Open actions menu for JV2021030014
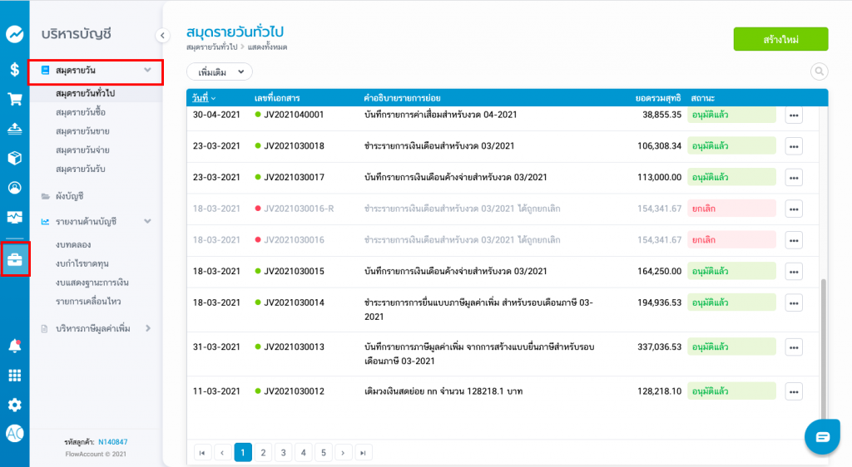852x467 pixels. tap(794, 303)
